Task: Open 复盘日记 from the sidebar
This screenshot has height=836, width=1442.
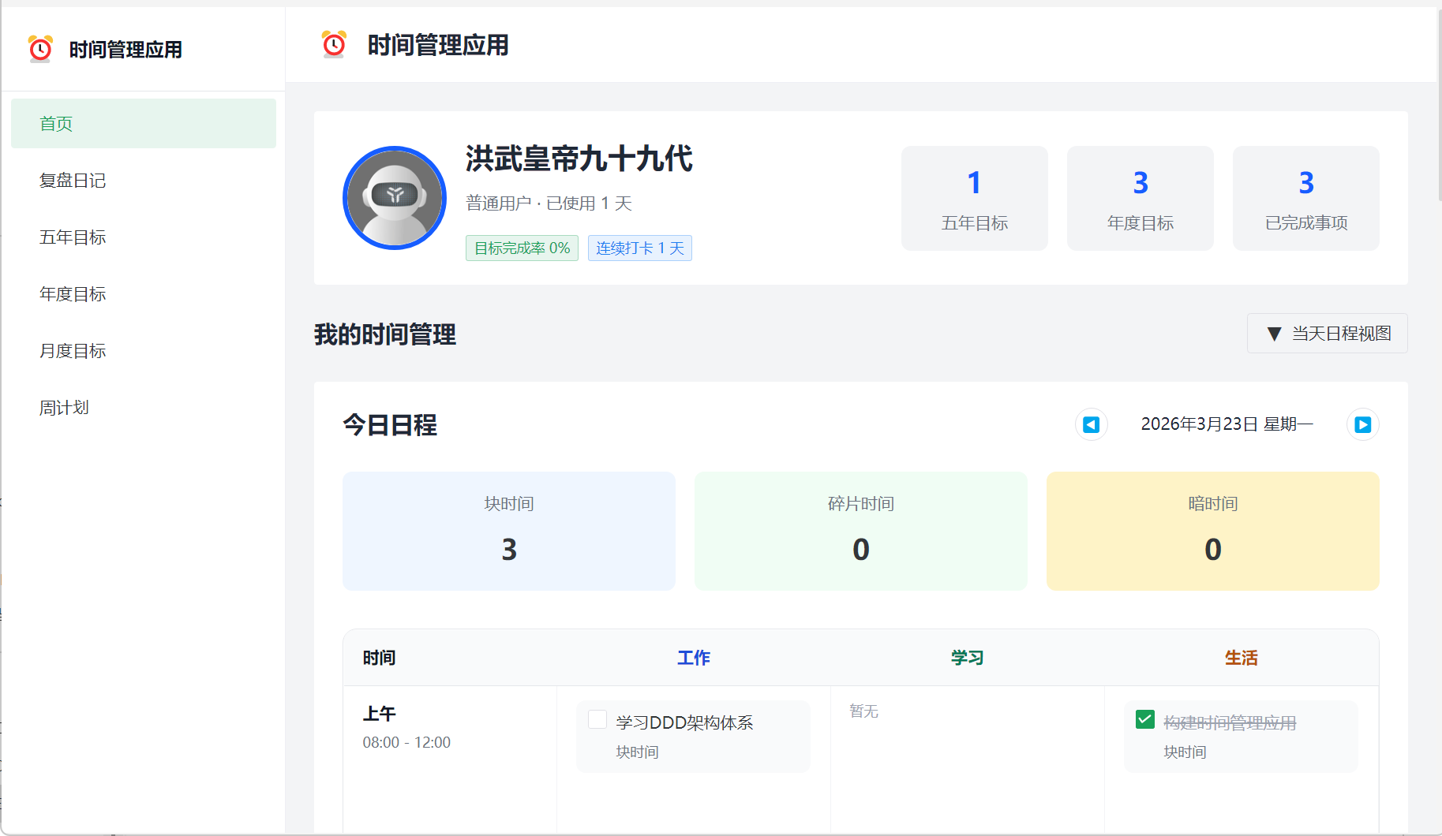Action: pyautogui.click(x=73, y=181)
